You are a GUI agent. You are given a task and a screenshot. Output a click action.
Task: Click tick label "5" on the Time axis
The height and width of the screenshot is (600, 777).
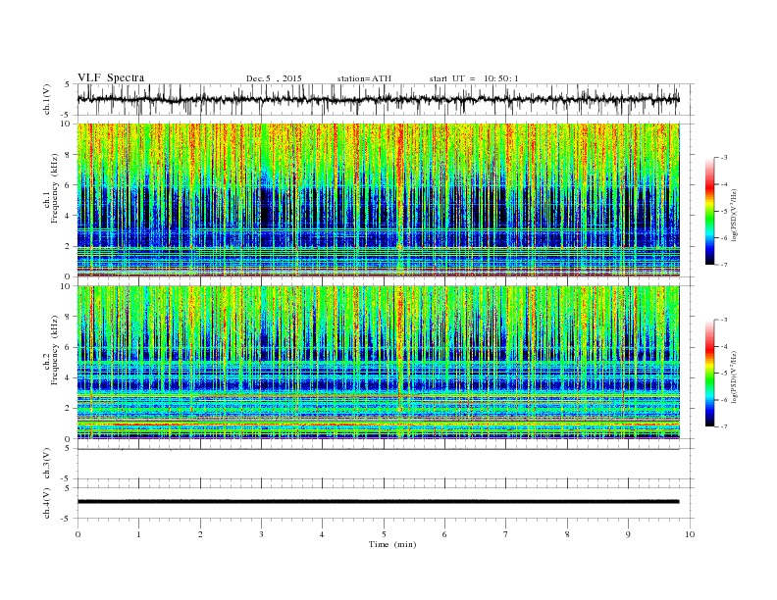(384, 534)
